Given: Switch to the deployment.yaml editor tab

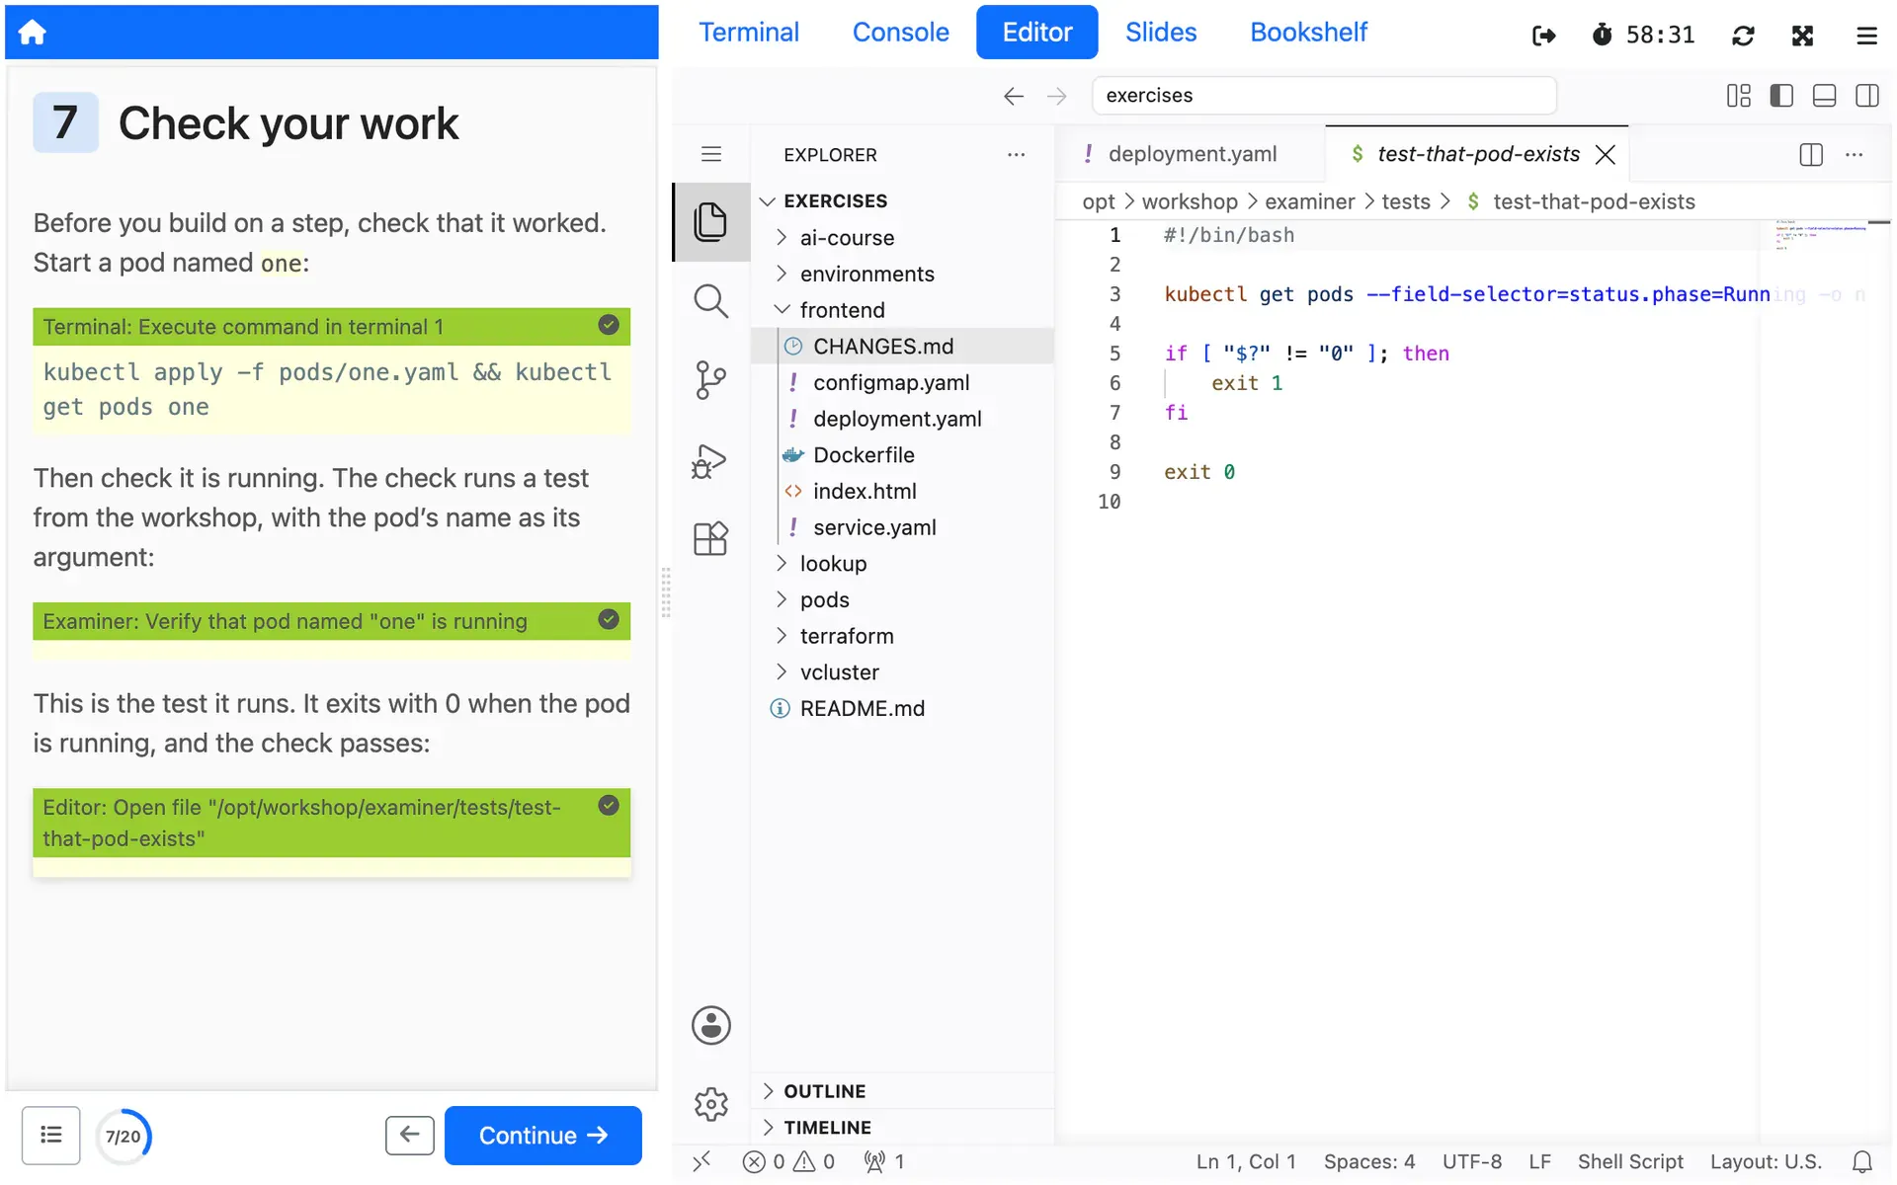Looking at the screenshot, I should coord(1191,154).
